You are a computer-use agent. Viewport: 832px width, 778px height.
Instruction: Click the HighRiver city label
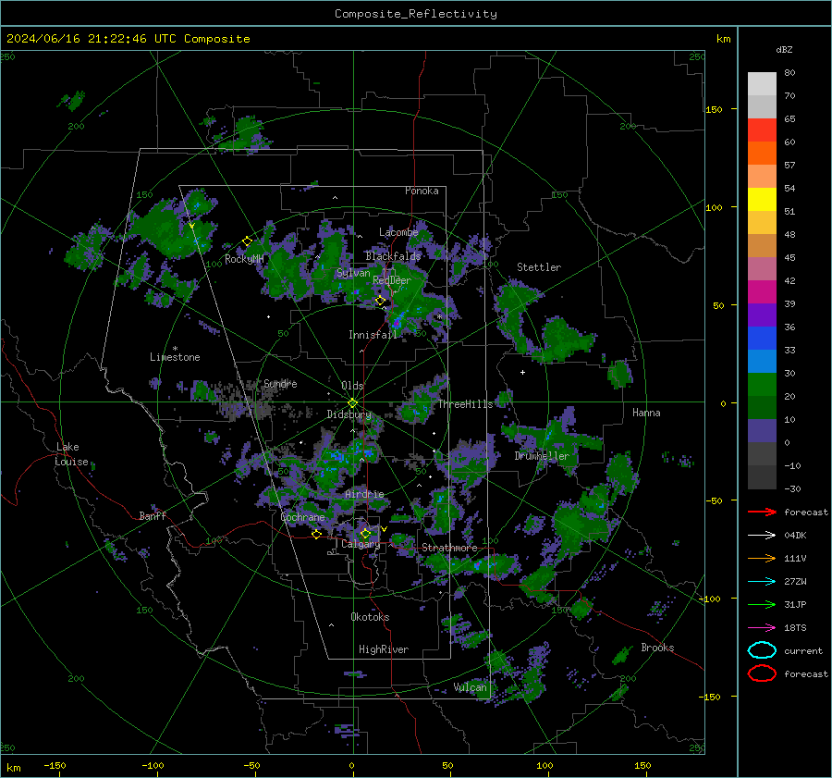[x=384, y=649]
